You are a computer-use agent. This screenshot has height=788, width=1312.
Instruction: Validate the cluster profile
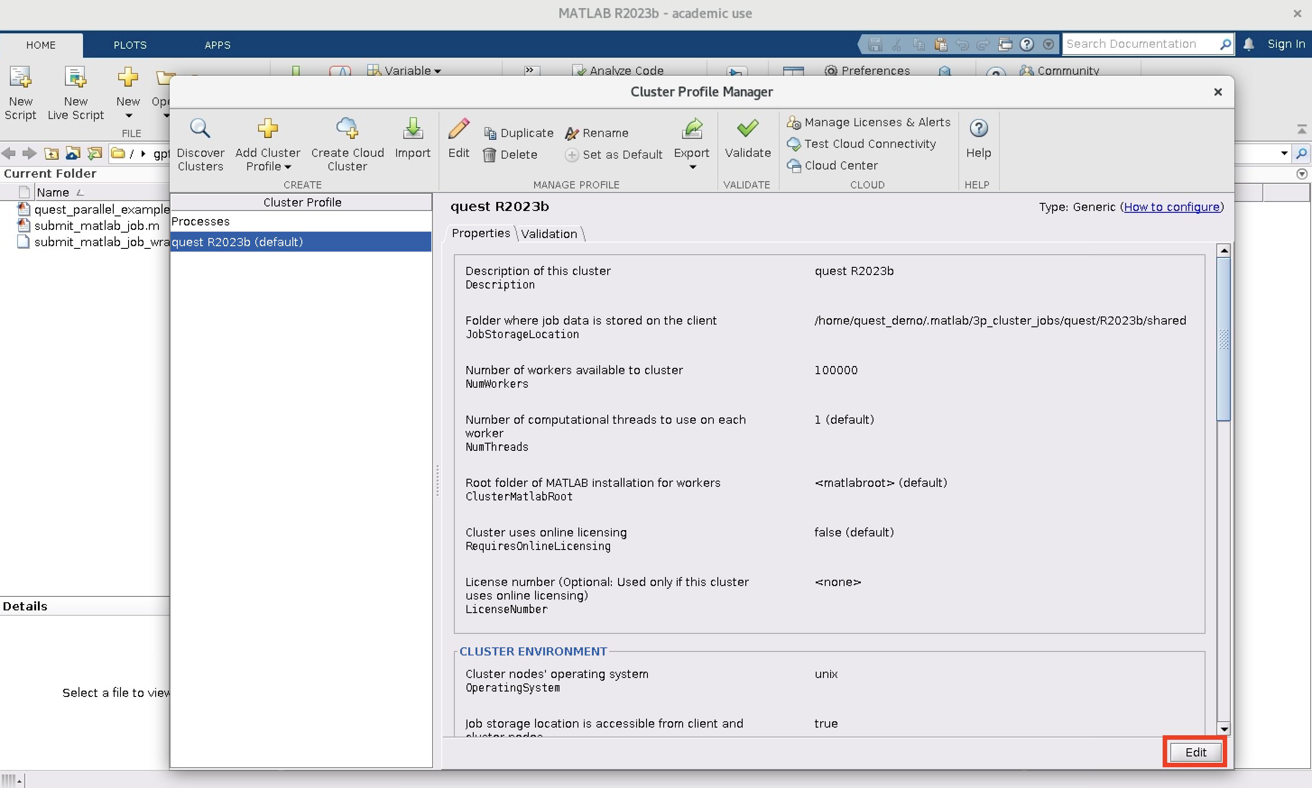point(747,140)
